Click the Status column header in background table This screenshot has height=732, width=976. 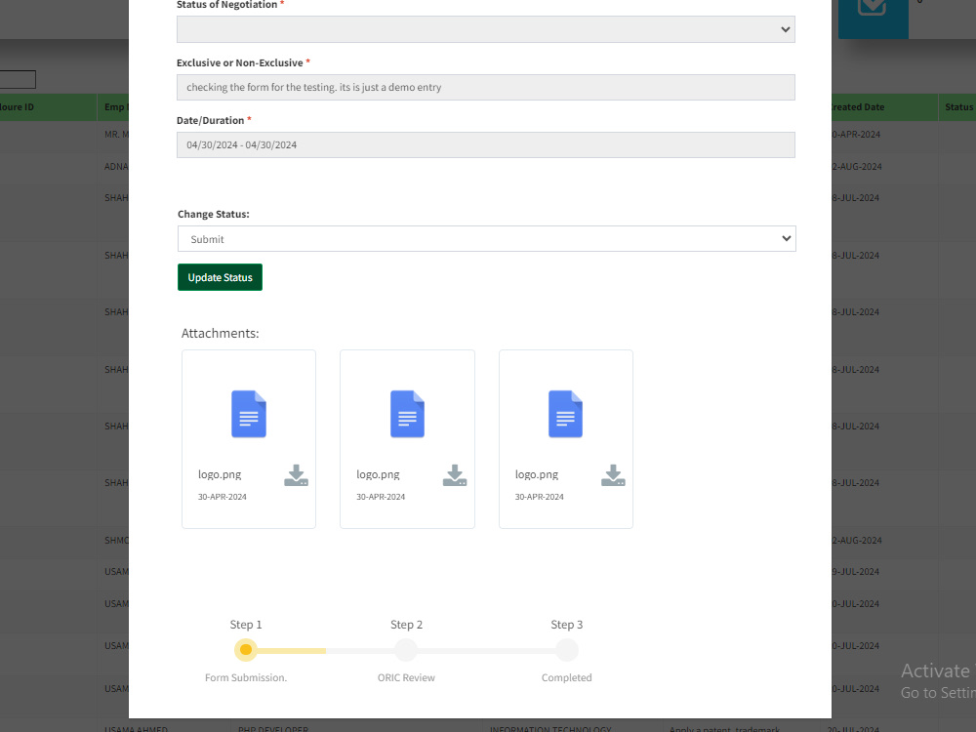pyautogui.click(x=958, y=107)
